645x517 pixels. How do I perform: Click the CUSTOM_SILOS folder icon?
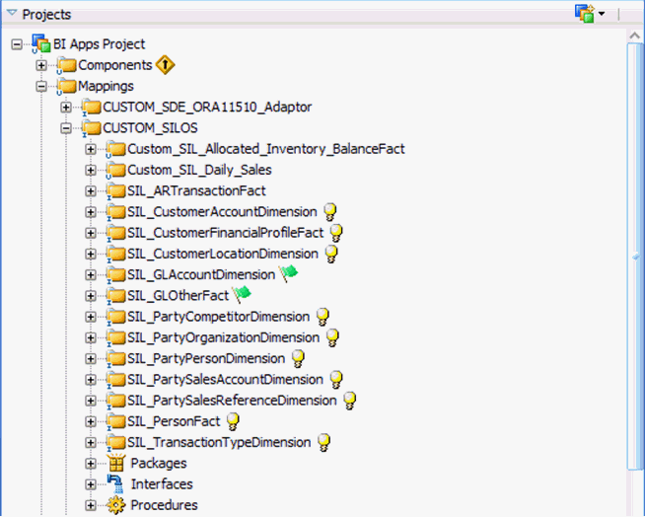pos(92,128)
